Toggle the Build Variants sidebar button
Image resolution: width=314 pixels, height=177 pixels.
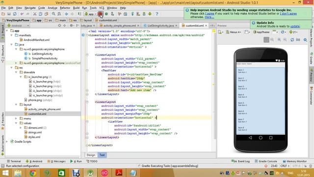[2, 145]
